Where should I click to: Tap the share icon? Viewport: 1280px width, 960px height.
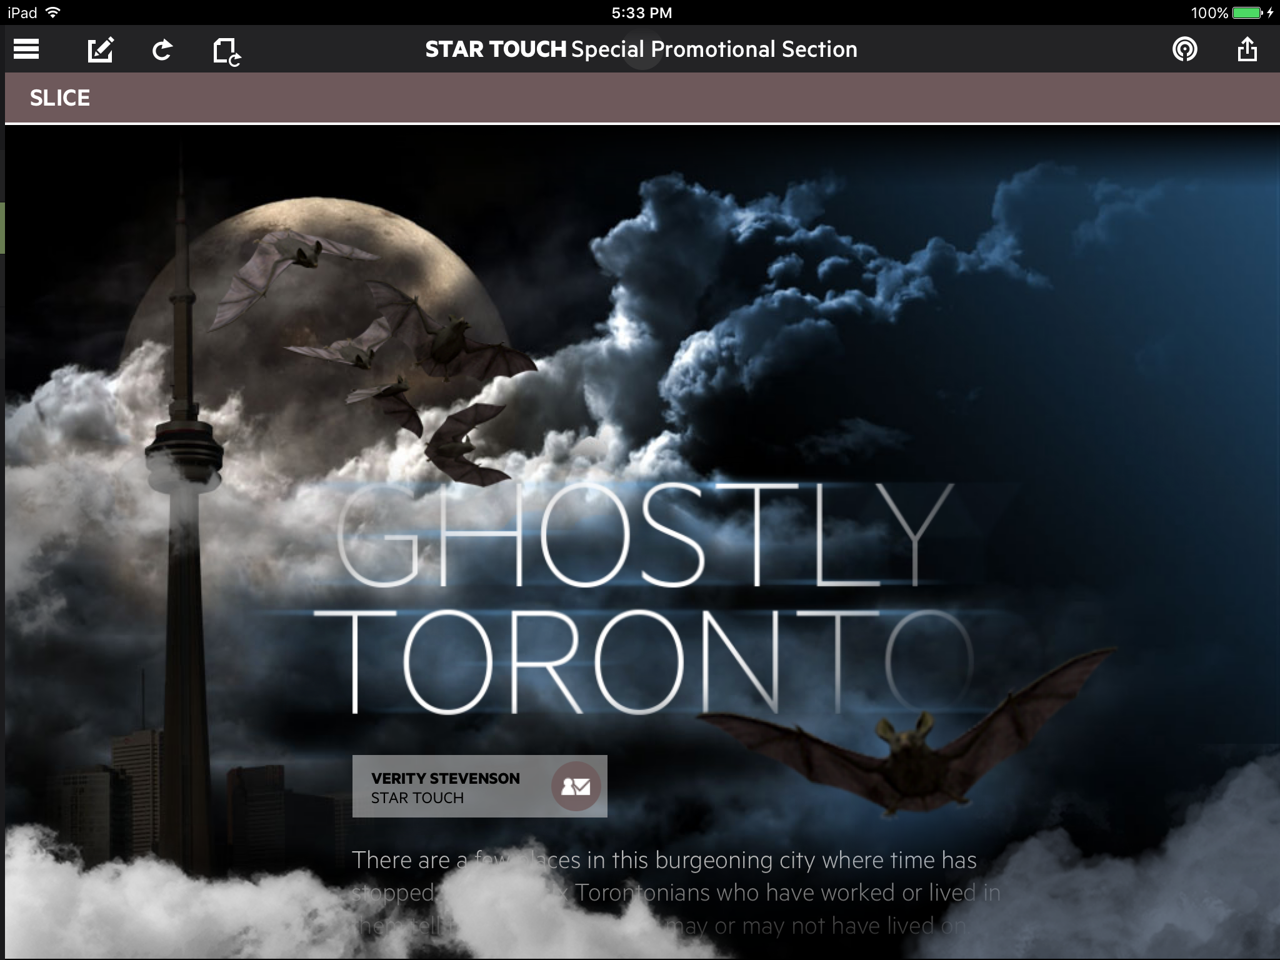point(1247,49)
